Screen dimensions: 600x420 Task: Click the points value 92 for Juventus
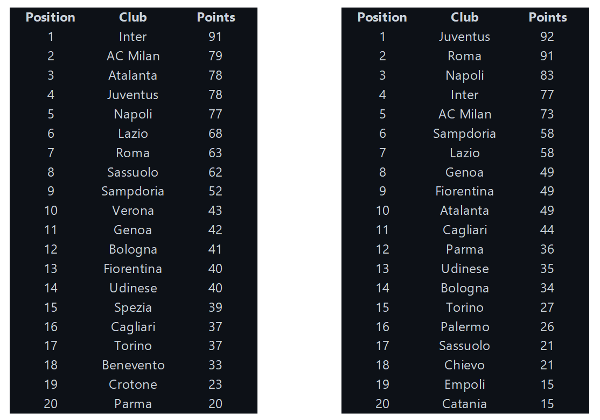[547, 37]
